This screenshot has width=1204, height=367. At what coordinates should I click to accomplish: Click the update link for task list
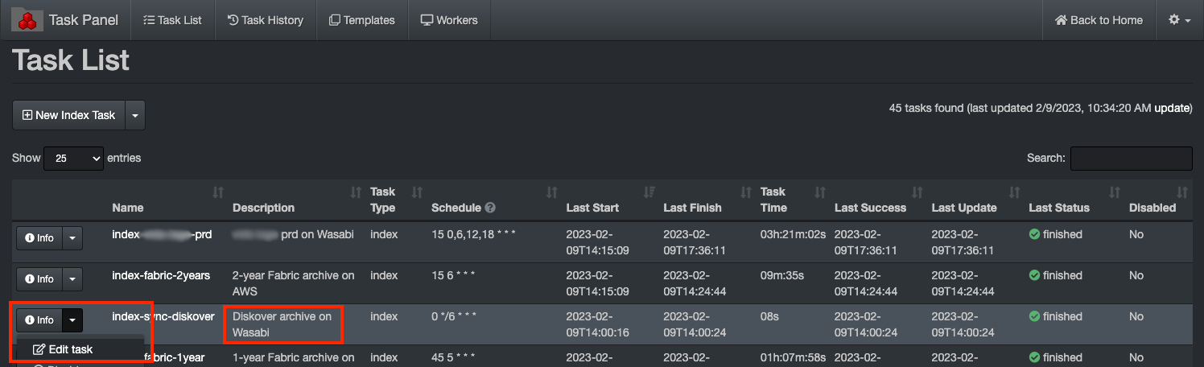1172,107
